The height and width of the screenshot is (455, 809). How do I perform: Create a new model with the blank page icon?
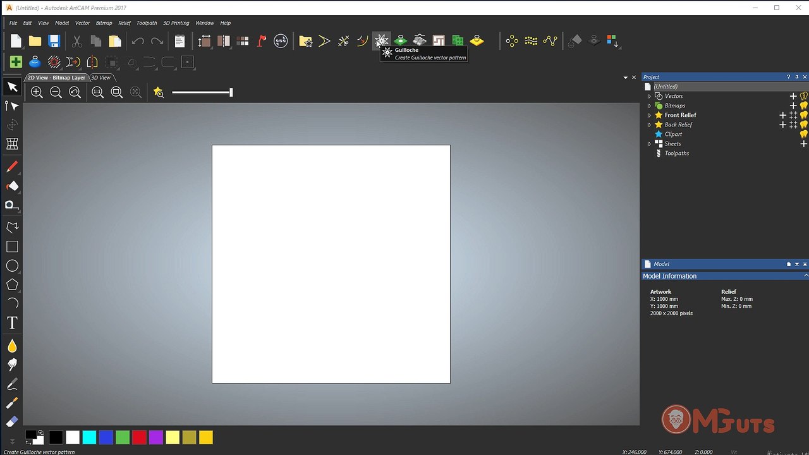[x=16, y=41]
